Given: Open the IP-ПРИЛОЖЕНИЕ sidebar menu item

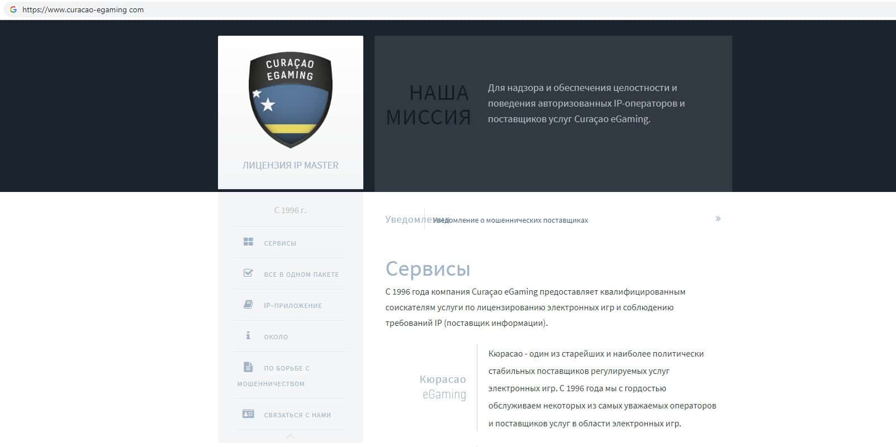Looking at the screenshot, I should (293, 306).
